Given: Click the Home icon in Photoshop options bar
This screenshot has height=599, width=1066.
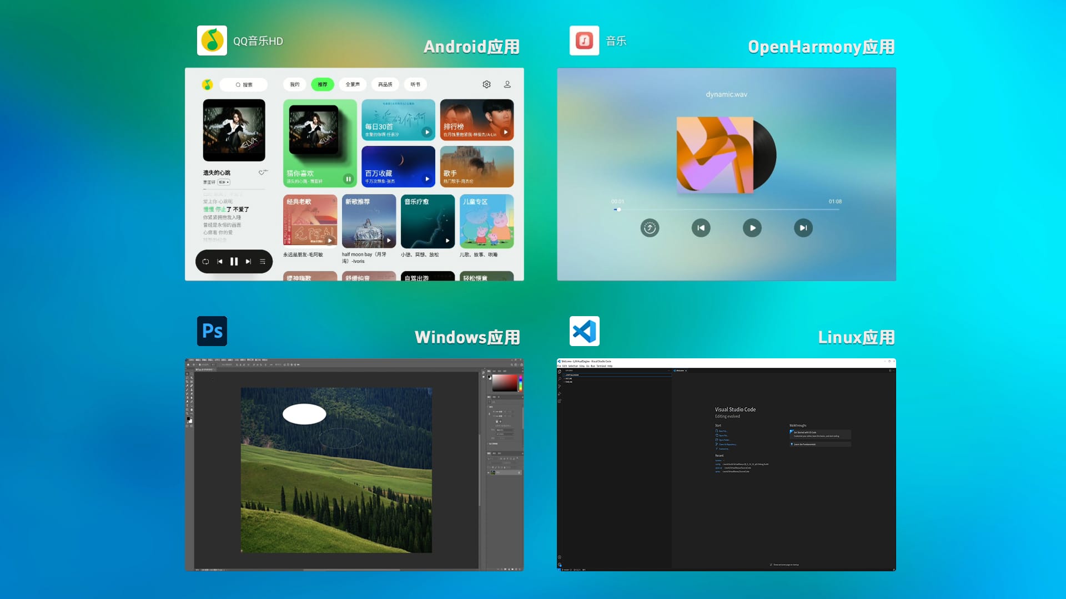Looking at the screenshot, I should pos(188,365).
